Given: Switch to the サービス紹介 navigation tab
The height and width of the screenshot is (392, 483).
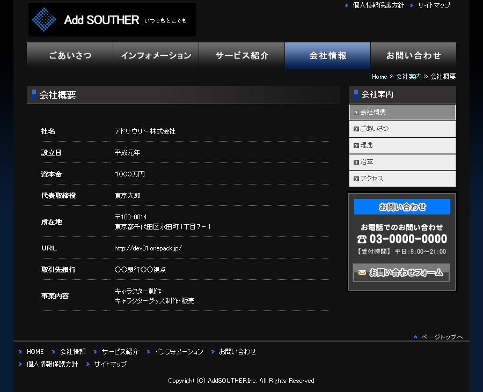Looking at the screenshot, I should pyautogui.click(x=241, y=56).
